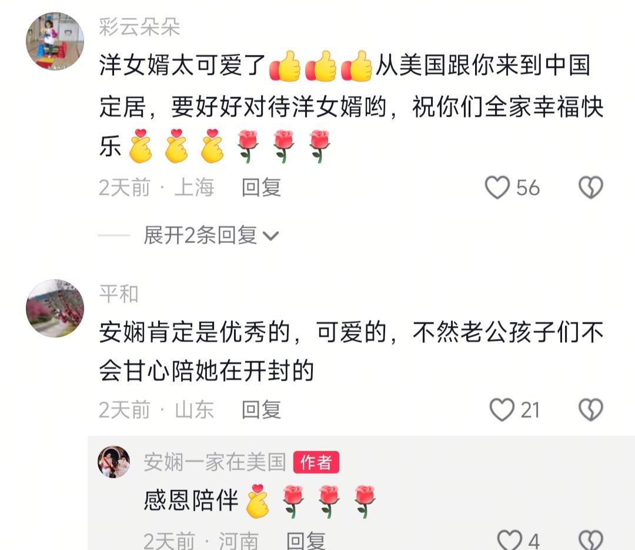Image resolution: width=635 pixels, height=550 pixels.
Task: Open username 安娴一家在美国
Action: pos(215,462)
